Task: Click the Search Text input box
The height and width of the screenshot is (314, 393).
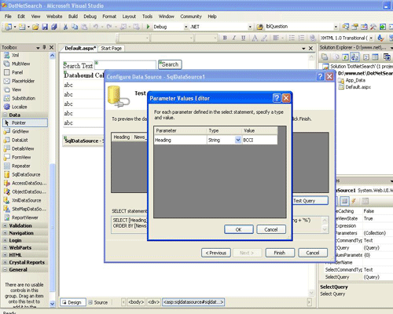Action: 125,64
